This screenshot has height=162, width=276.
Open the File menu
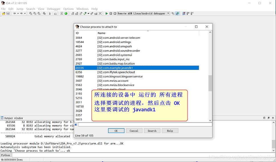pyautogui.click(x=3, y=9)
